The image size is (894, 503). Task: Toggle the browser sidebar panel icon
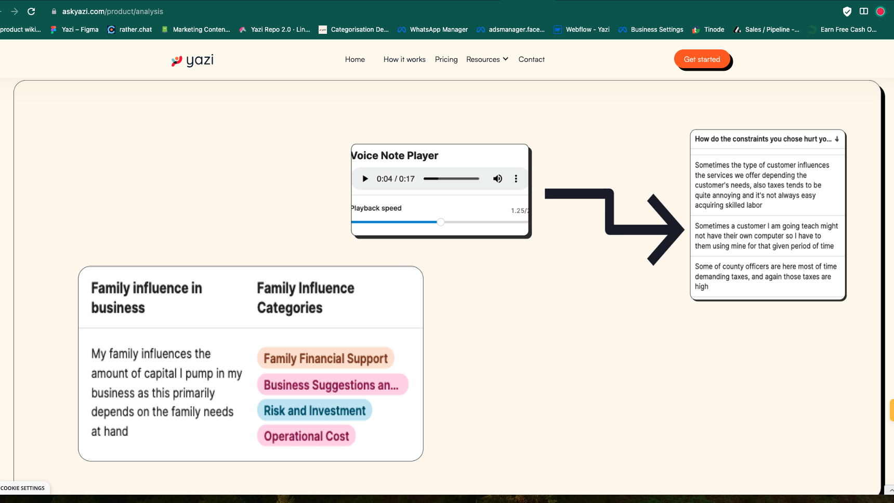click(x=864, y=11)
